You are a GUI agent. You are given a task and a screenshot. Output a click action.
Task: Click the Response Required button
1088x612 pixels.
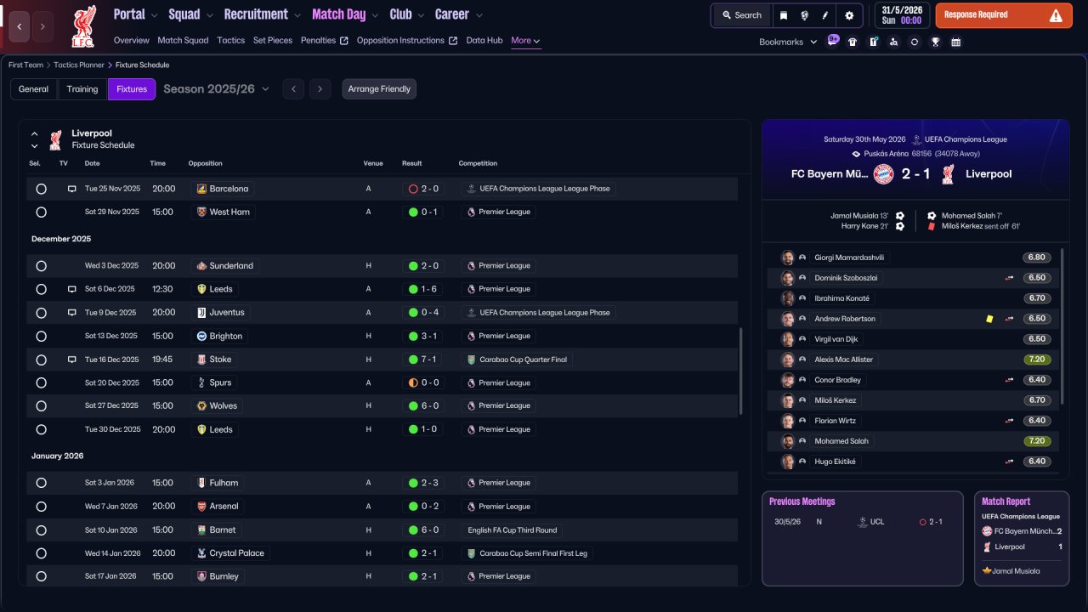point(1004,15)
